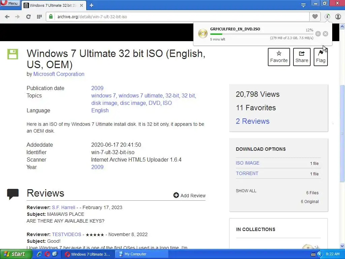Screen dimensions: 345x259
Task: Open the 'windows 7' topic link
Action: (103, 95)
